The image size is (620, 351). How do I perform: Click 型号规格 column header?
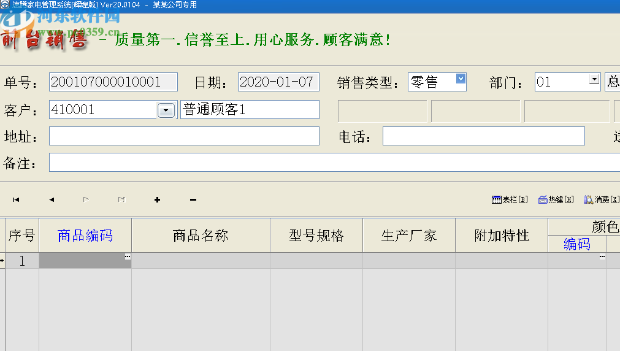[316, 236]
